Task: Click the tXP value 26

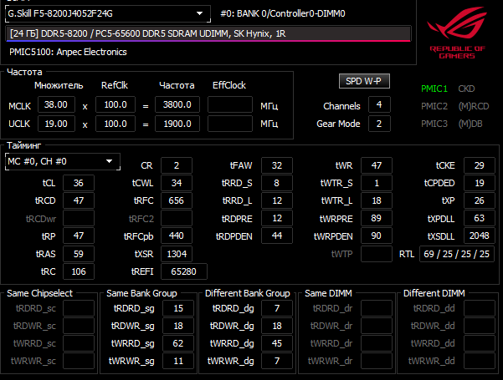Action: click(480, 200)
